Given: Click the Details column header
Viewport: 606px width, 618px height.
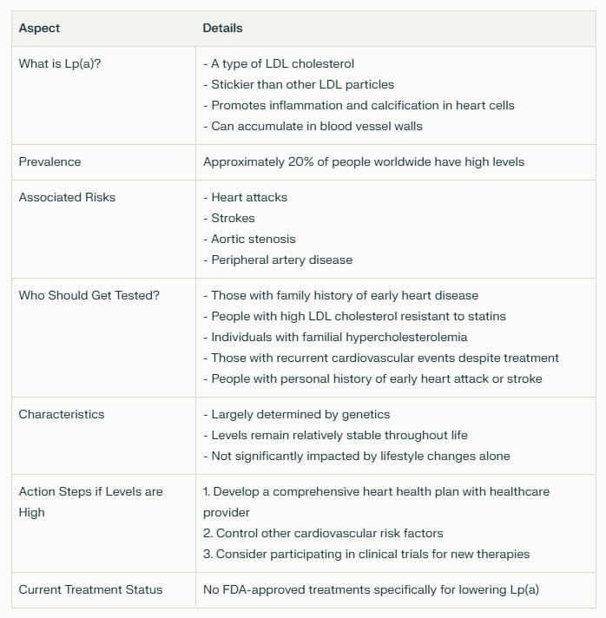Looking at the screenshot, I should pos(222,28).
